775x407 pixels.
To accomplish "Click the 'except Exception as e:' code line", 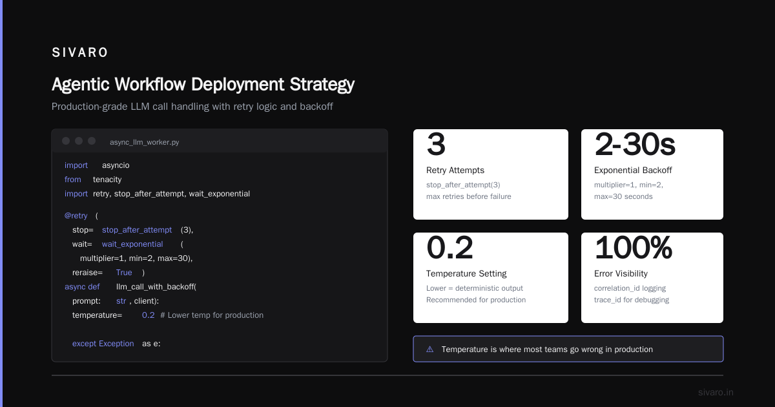I will click(x=116, y=344).
